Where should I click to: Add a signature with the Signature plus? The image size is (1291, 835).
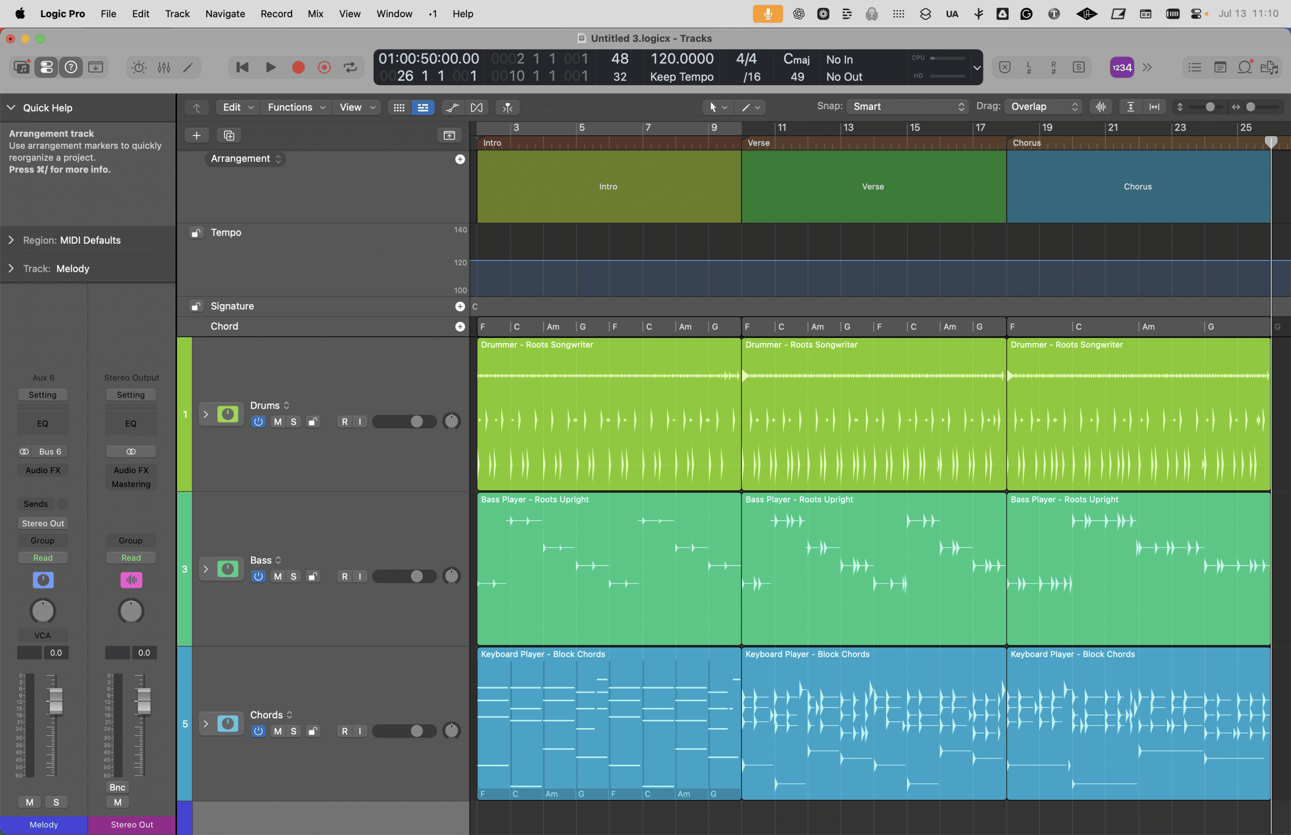point(459,306)
